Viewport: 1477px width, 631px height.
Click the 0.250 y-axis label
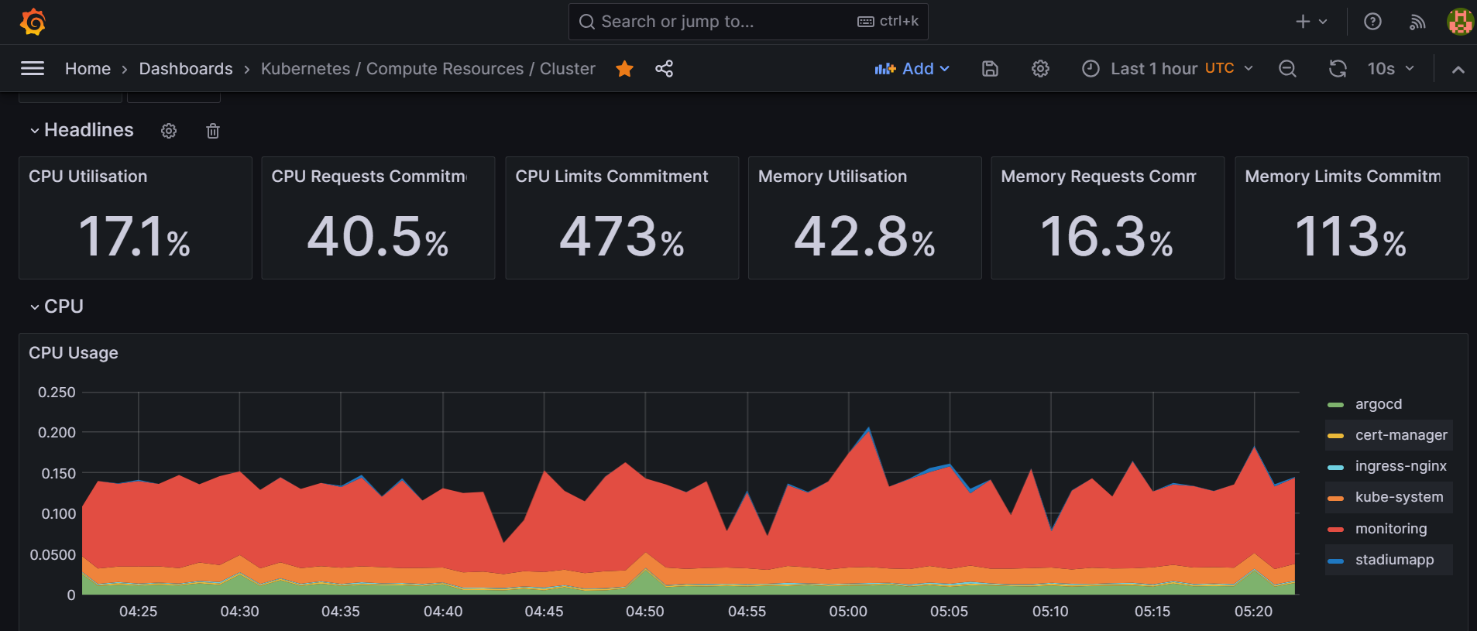tap(57, 393)
